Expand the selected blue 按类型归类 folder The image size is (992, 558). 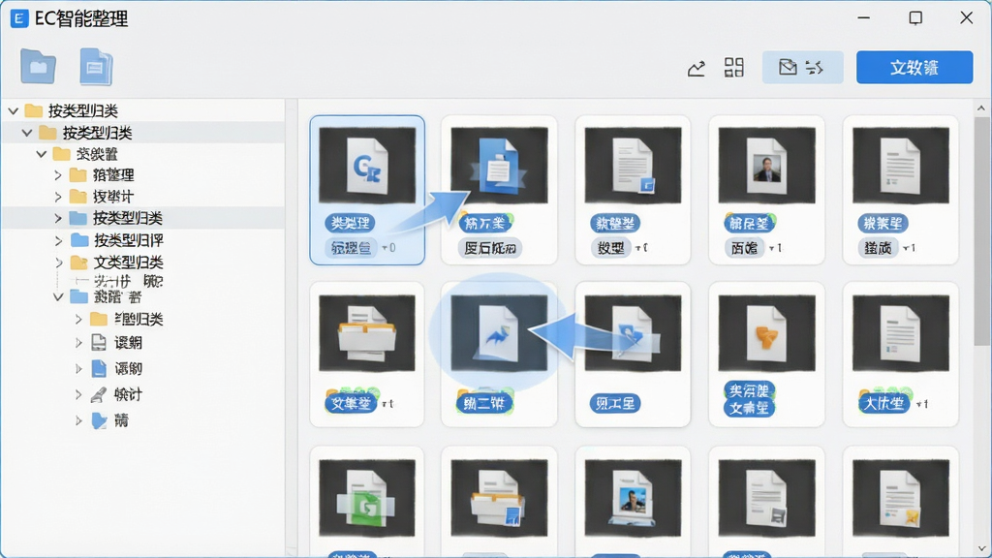[x=57, y=218]
